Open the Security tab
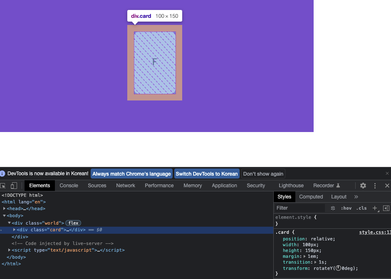 coord(256,186)
